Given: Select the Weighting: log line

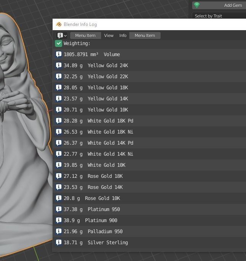Looking at the screenshot, I should 149,43.
